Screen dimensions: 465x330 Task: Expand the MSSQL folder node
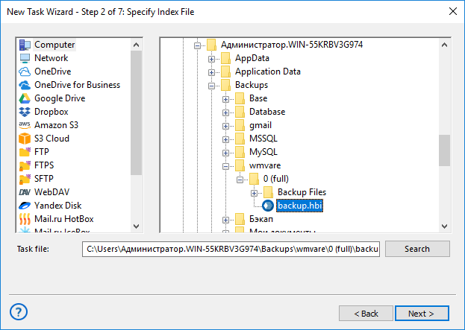coord(225,139)
